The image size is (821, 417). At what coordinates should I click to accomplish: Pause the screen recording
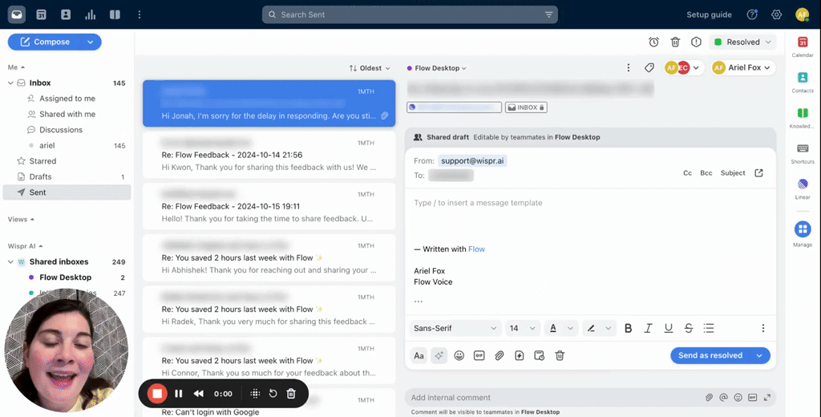click(179, 394)
